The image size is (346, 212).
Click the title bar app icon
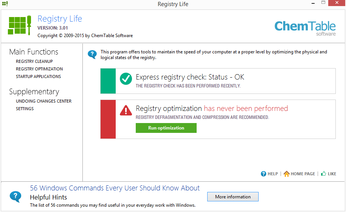5,4
